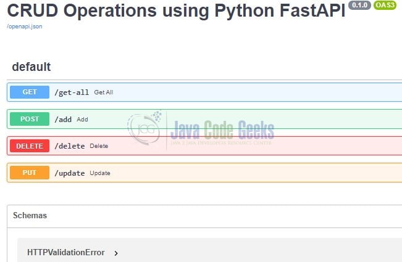The width and height of the screenshot is (402, 262).
Task: Click the 'Delete' summary text
Action: [x=99, y=146]
